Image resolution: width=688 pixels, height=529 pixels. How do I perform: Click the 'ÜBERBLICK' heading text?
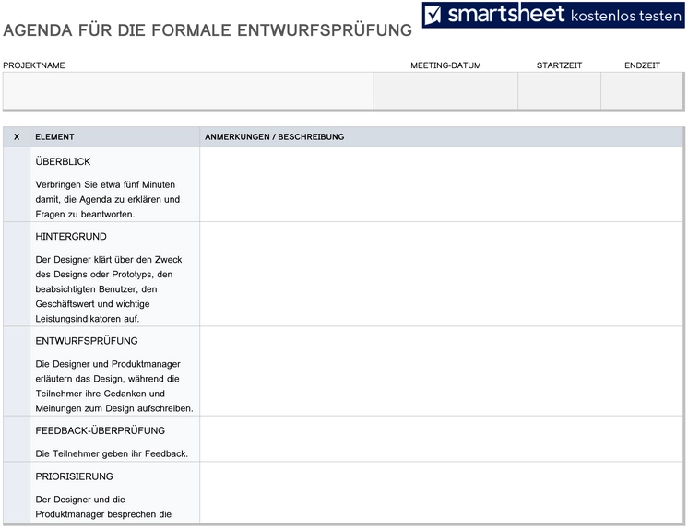point(63,161)
